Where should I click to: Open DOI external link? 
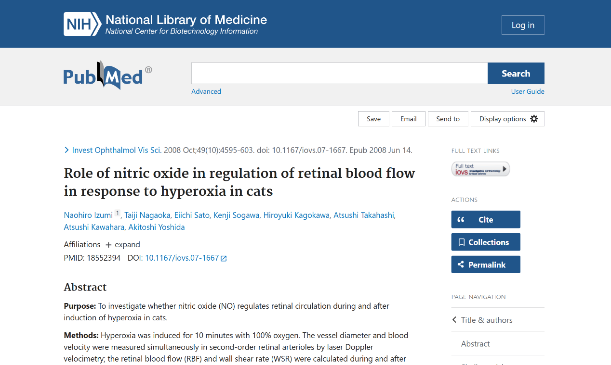pyautogui.click(x=186, y=258)
